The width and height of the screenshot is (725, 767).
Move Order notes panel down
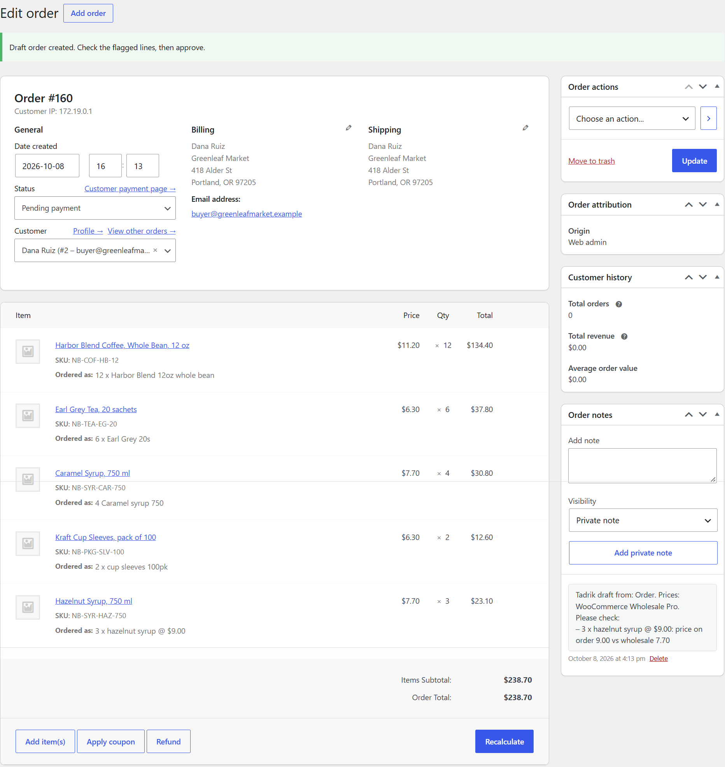click(x=703, y=415)
